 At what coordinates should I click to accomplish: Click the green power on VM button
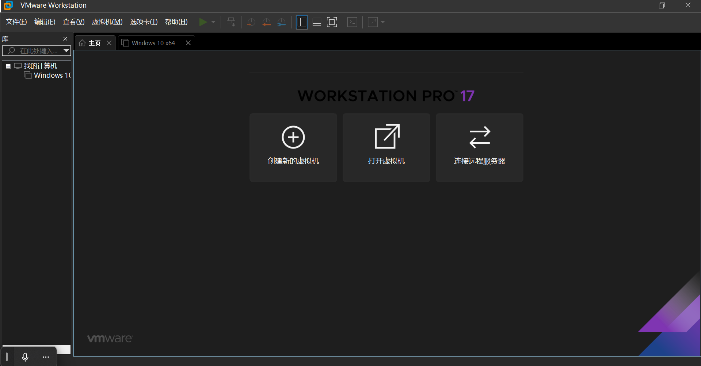pos(203,22)
